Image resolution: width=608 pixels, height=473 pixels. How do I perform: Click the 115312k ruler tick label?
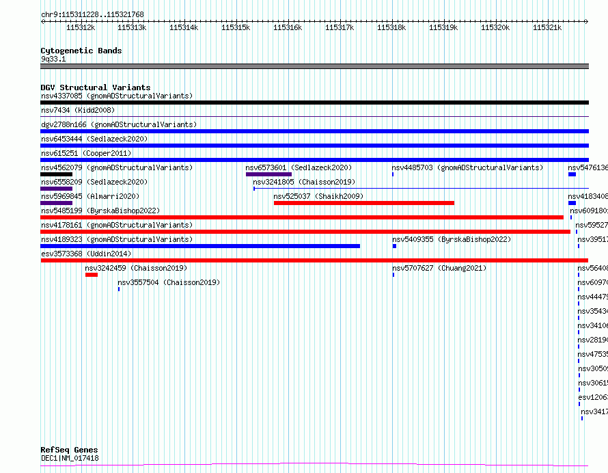(81, 27)
